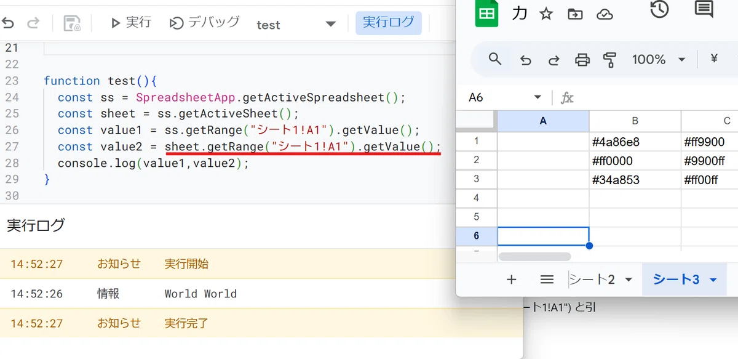Print the spreadsheet
Screen dimensions: 738x359
[x=582, y=60]
